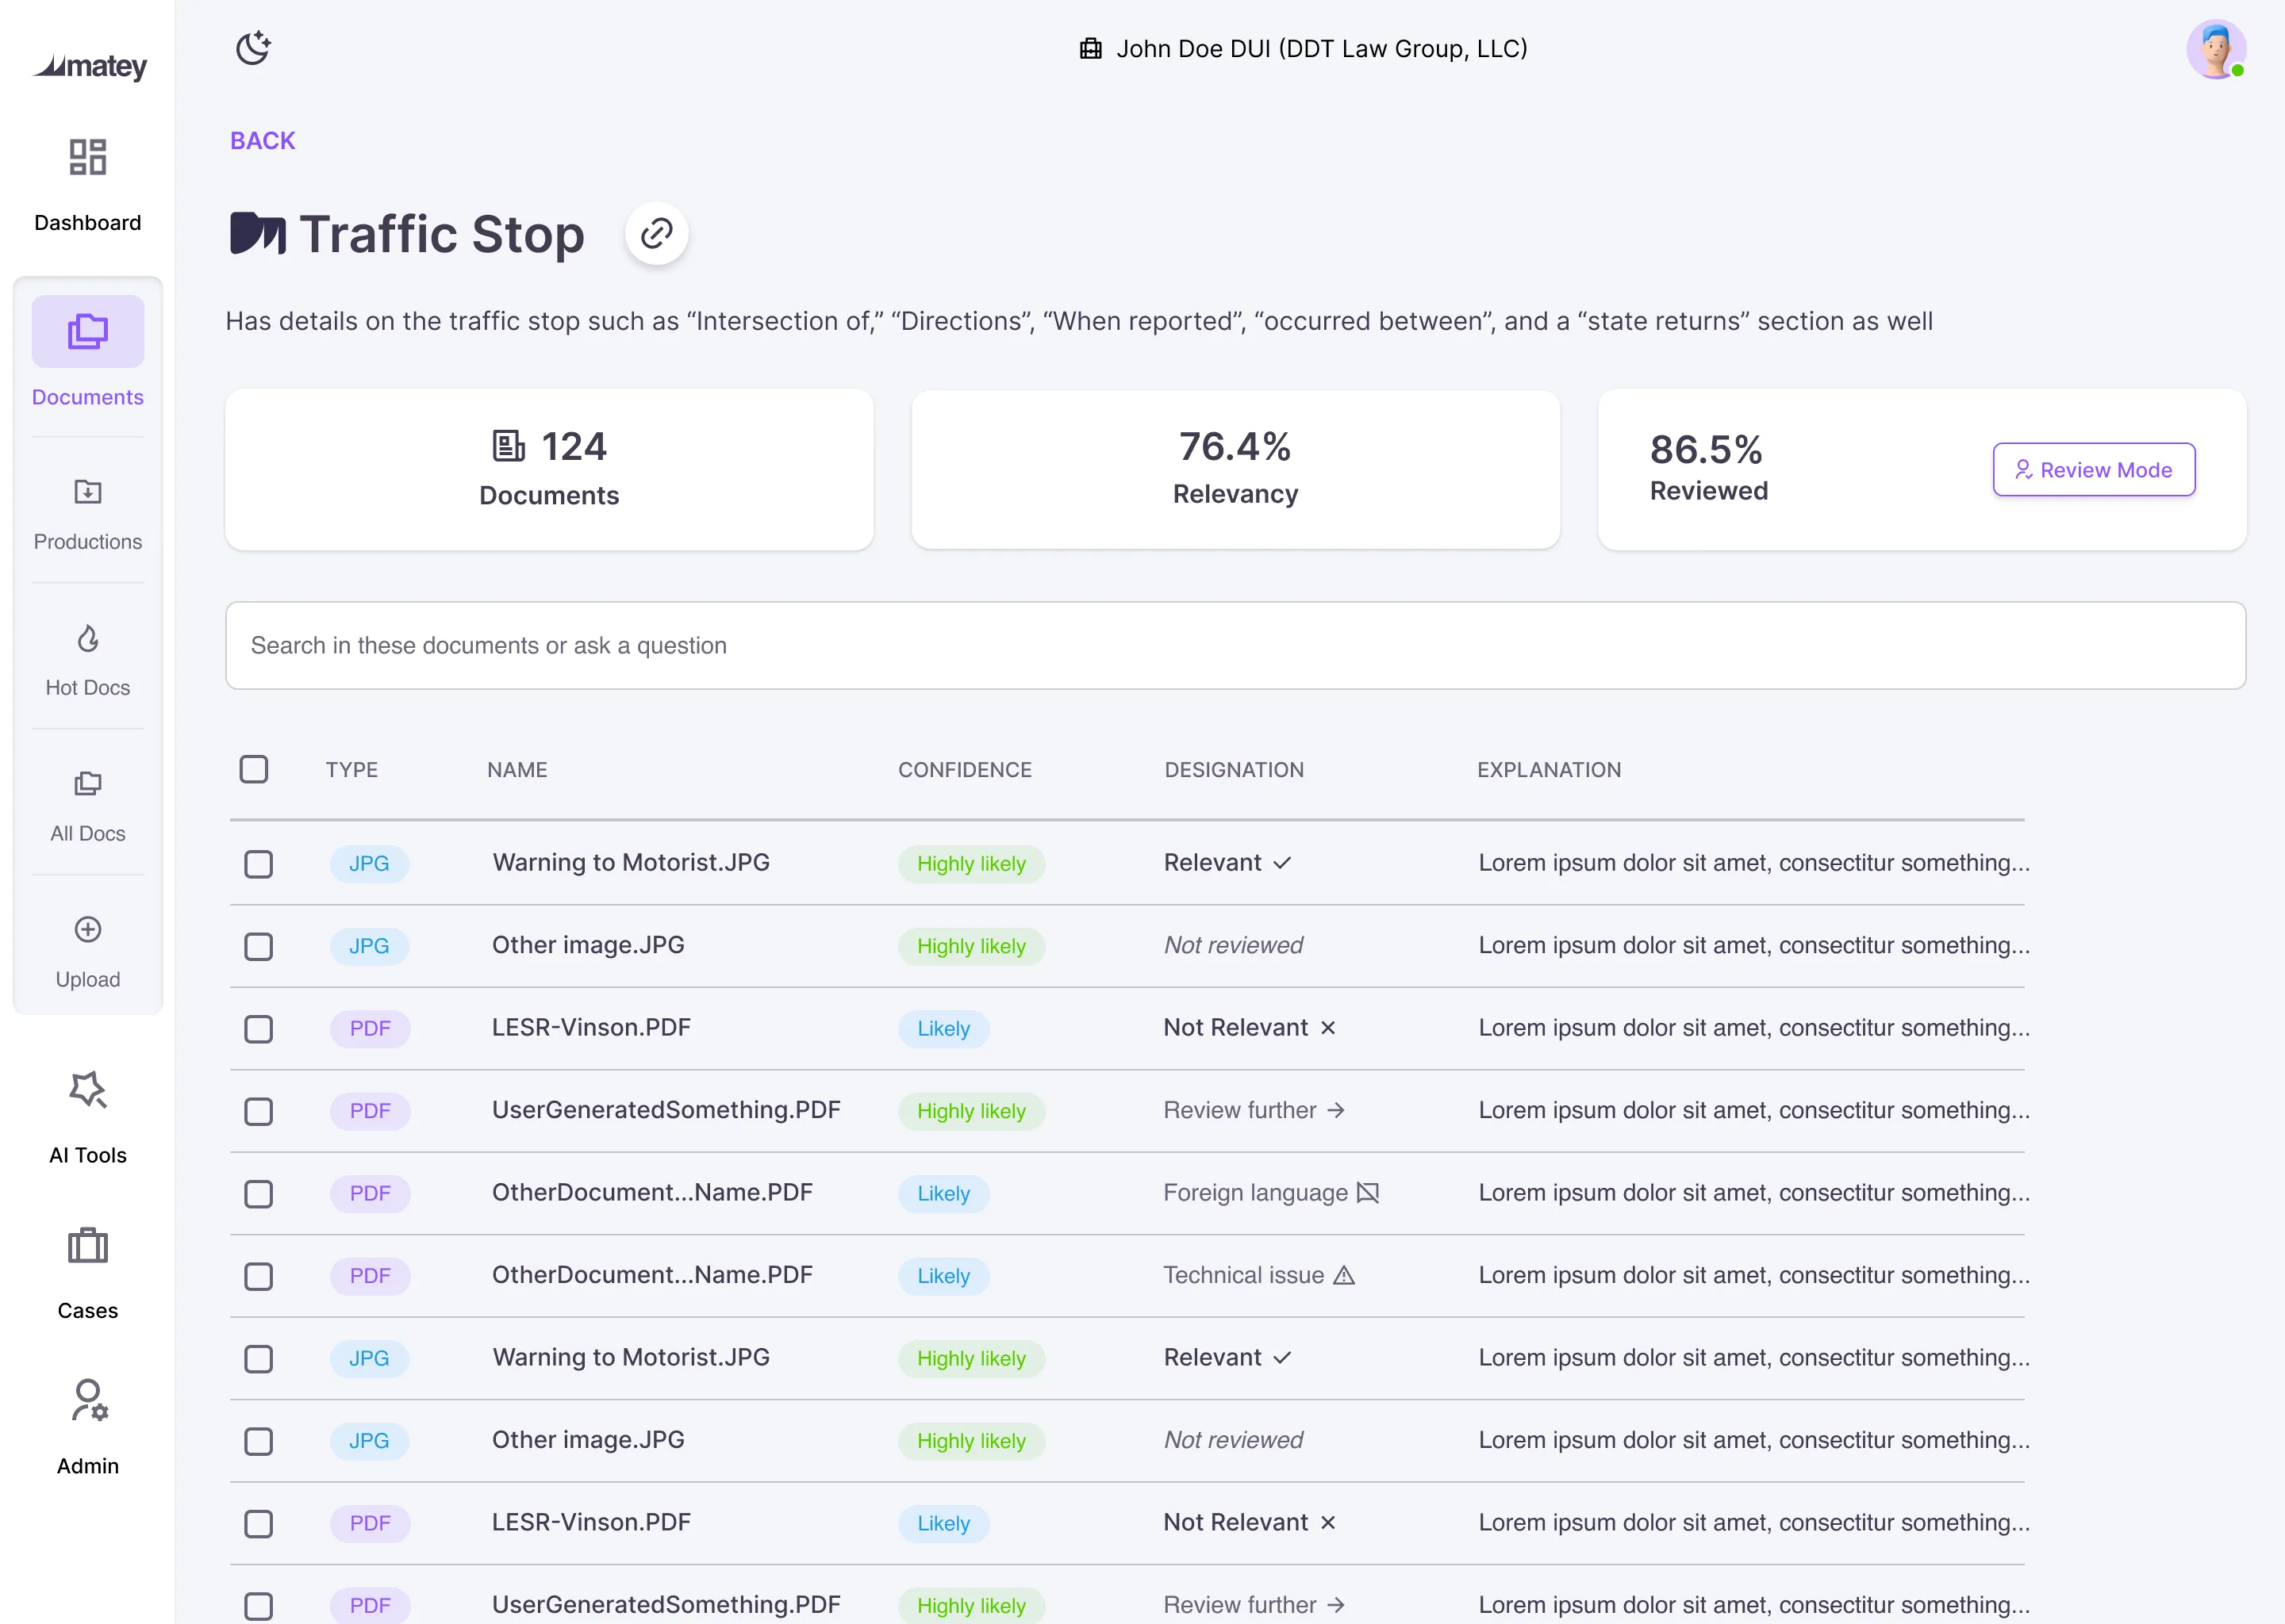Viewport: 2285px width, 1624px height.
Task: Sort by the CONFIDENCE column header
Action: [x=965, y=770]
